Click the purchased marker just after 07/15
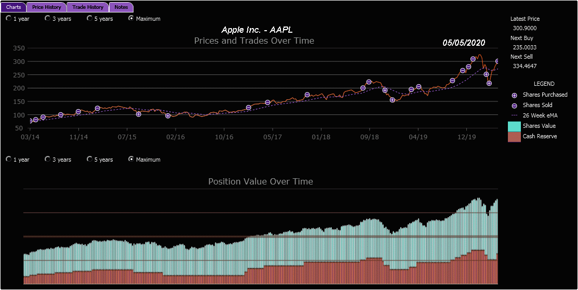This screenshot has width=578, height=290. coord(139,114)
